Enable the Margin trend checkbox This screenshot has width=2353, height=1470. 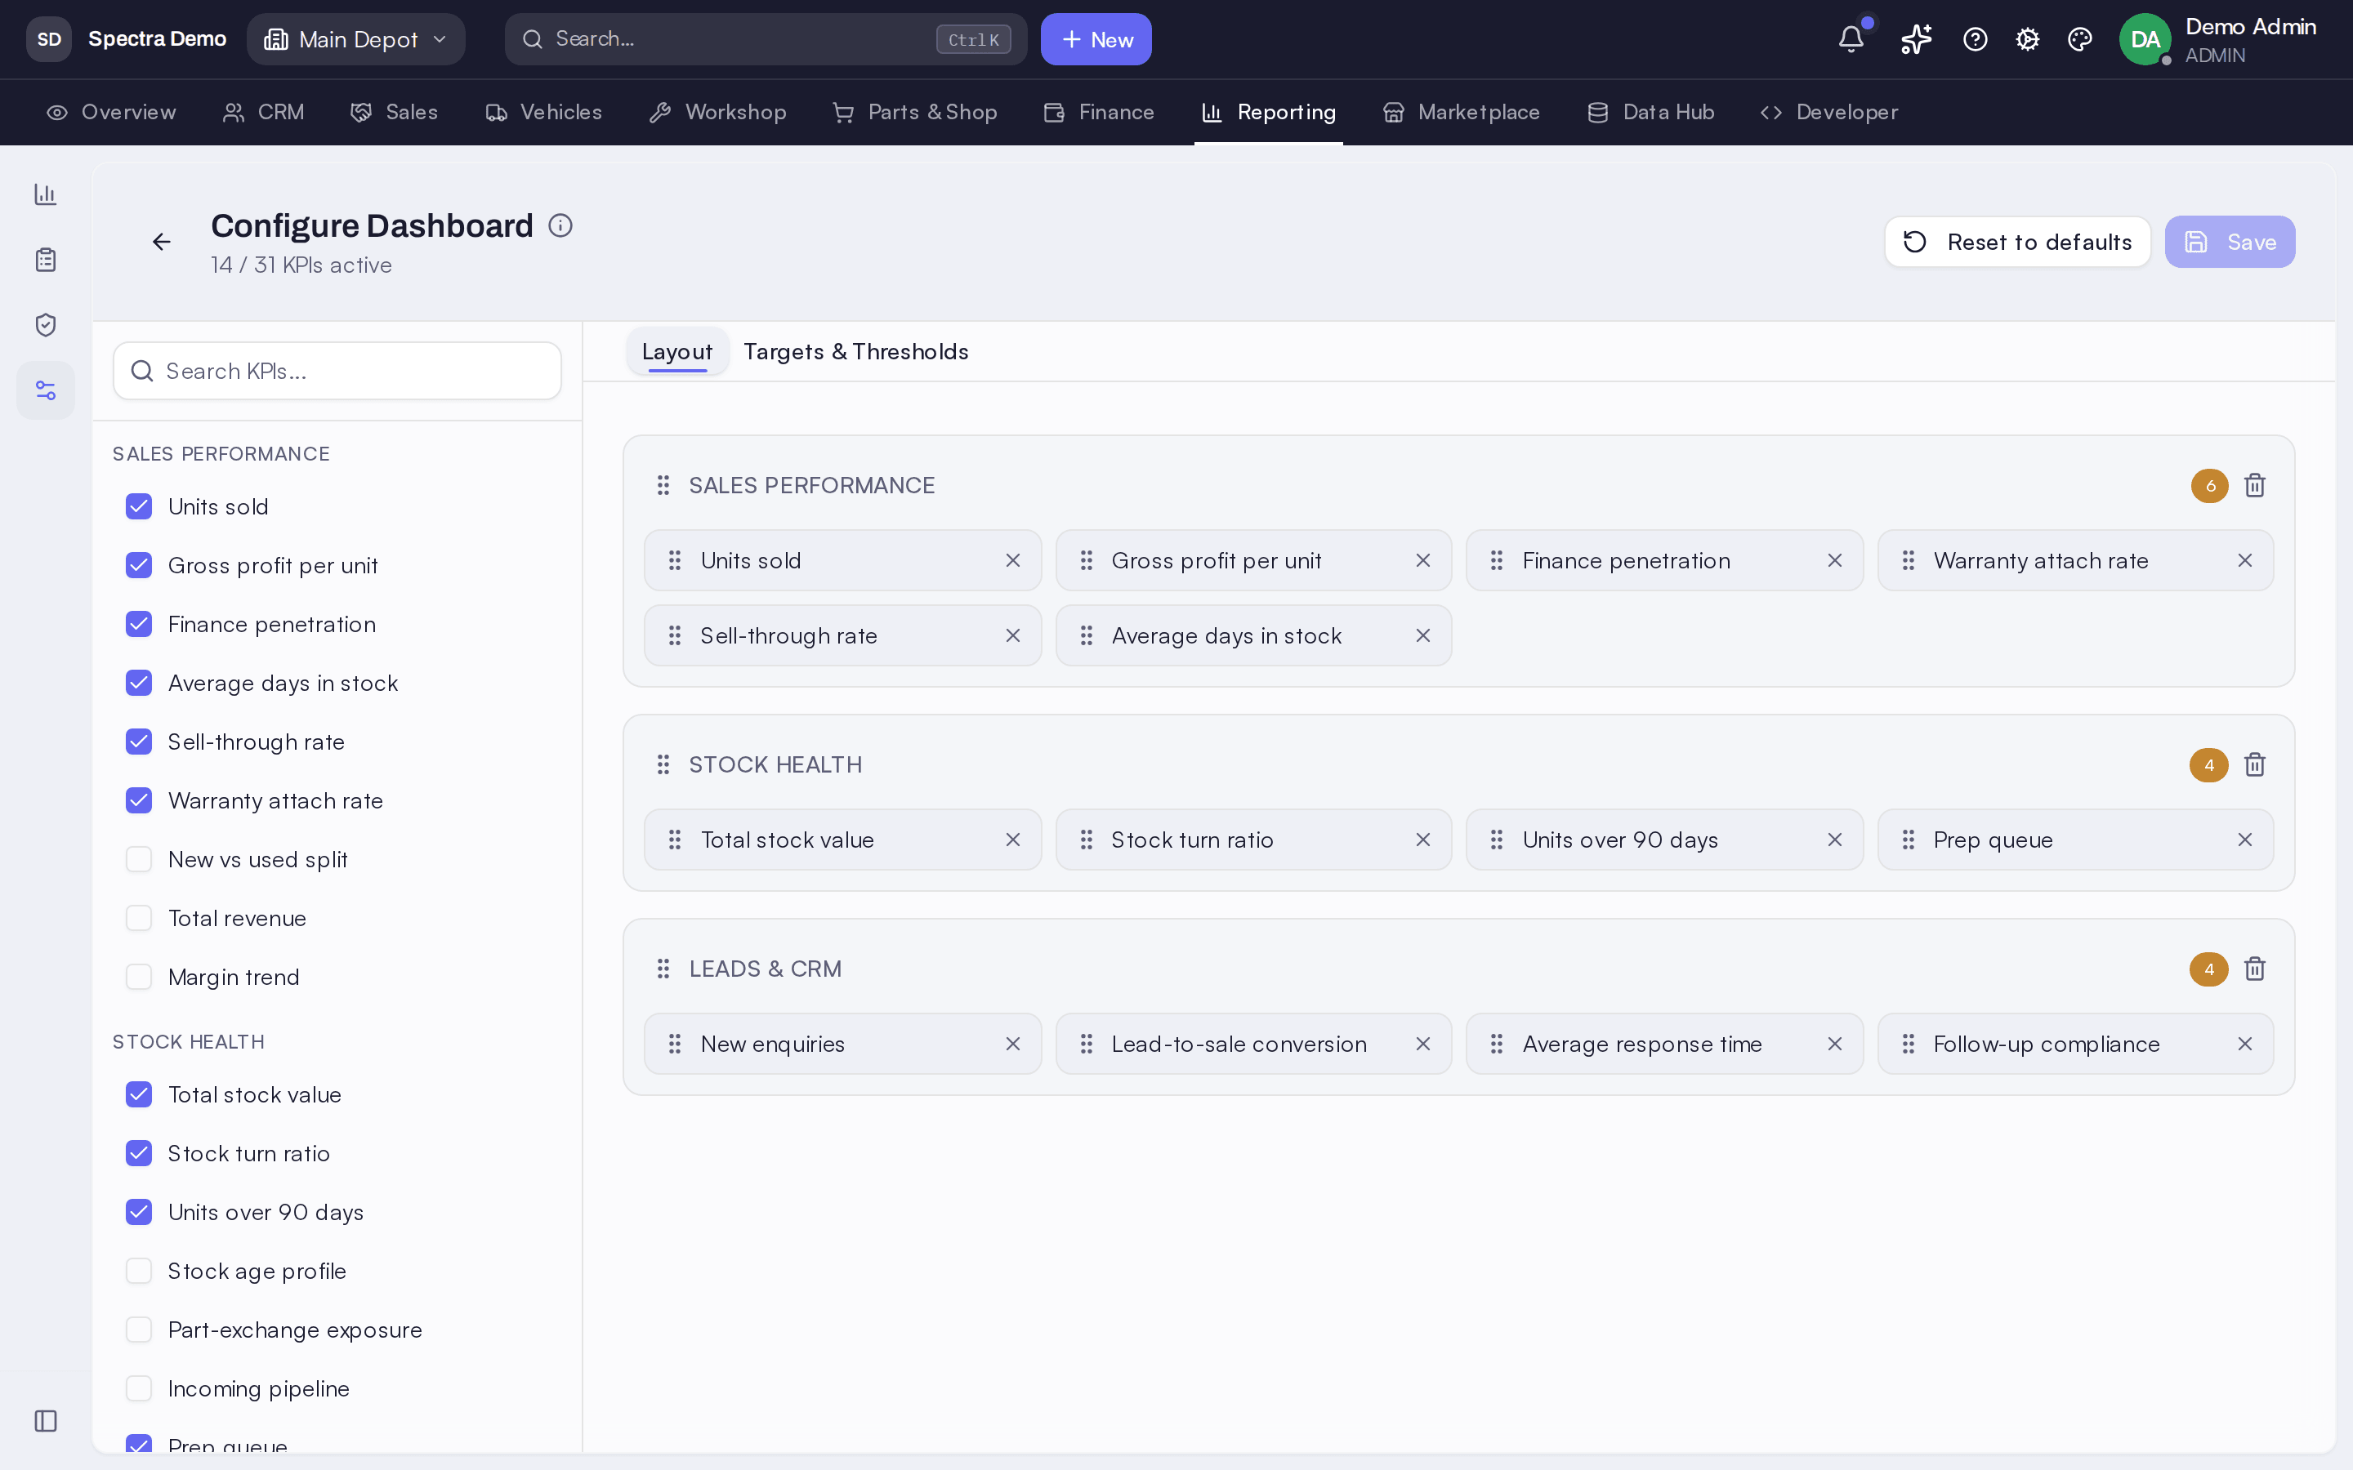[x=139, y=977]
